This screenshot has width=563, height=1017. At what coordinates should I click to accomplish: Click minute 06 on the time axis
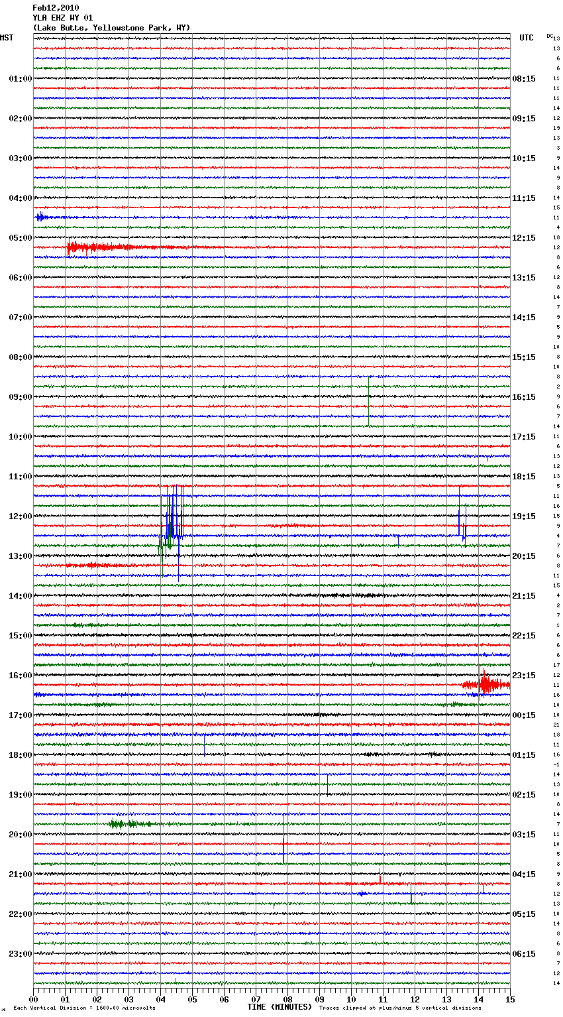click(225, 999)
